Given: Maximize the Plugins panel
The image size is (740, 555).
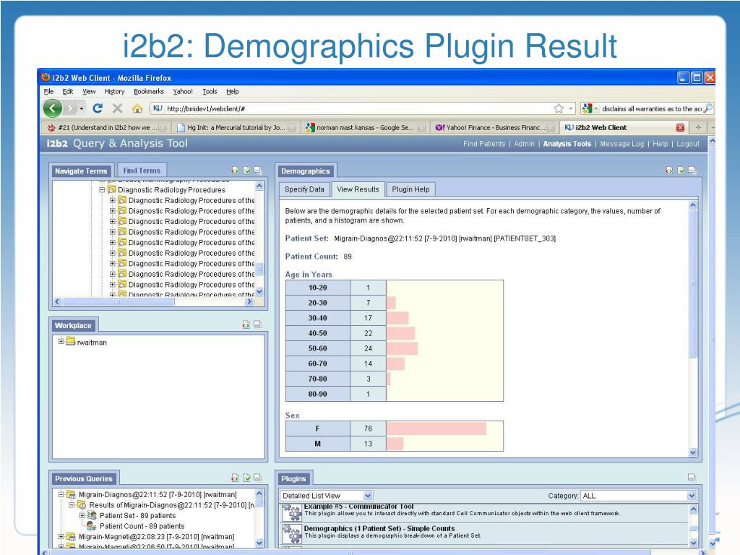Looking at the screenshot, I should (x=692, y=478).
